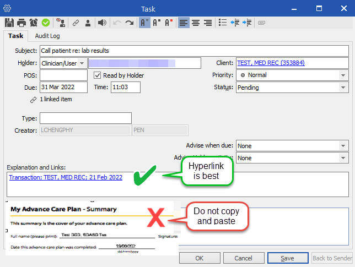Click into the Subject text field
This screenshot has width=355, height=267.
pyautogui.click(x=193, y=51)
